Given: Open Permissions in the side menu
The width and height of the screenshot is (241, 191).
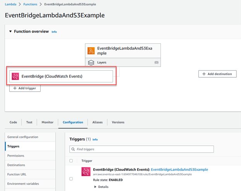Looking at the screenshot, I should tap(30, 156).
